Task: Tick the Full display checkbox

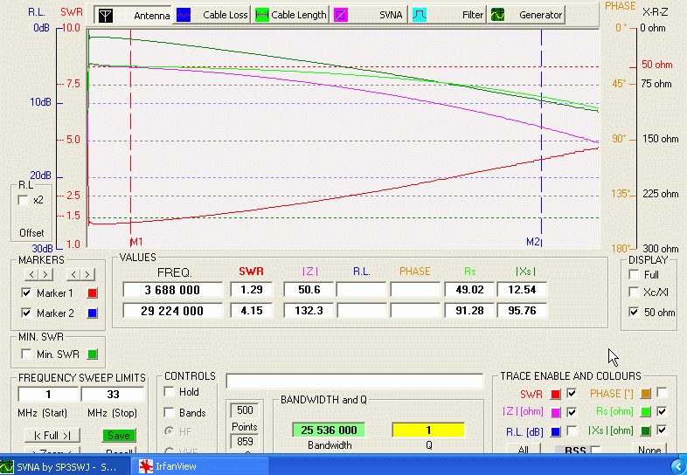Action: [634, 274]
